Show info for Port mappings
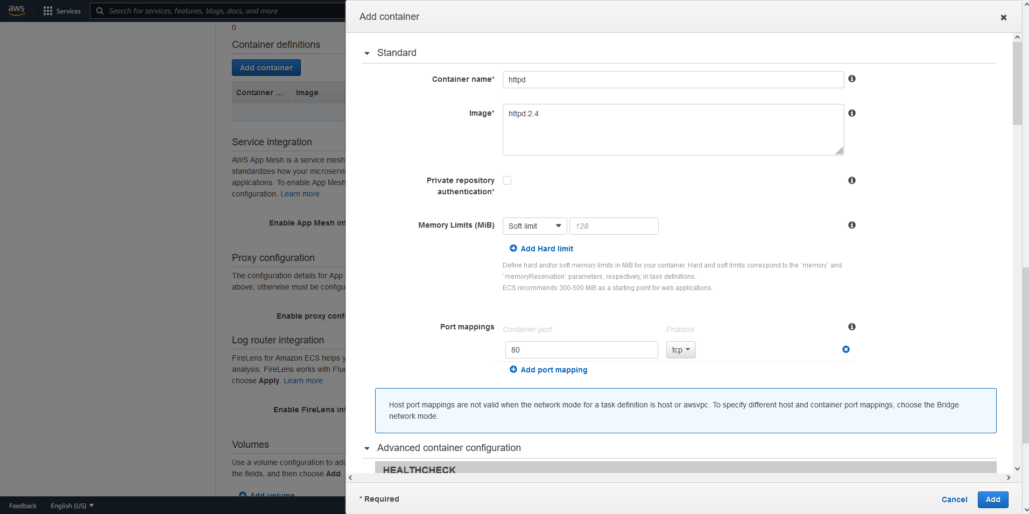The height and width of the screenshot is (514, 1029). pos(852,327)
